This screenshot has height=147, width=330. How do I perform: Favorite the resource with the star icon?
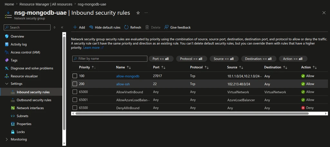point(138,13)
